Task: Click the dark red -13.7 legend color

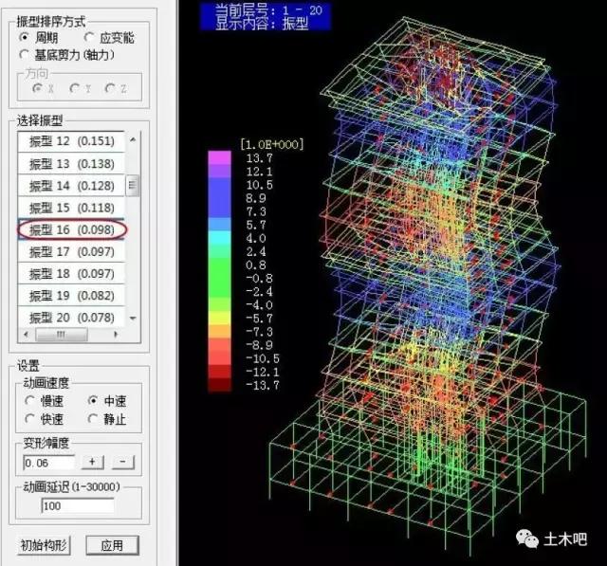Action: pos(219,385)
